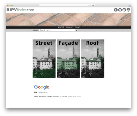Image resolution: width=137 pixels, height=116 pixels.
Task: Click the browser reload icon
Action: click(89, 5)
